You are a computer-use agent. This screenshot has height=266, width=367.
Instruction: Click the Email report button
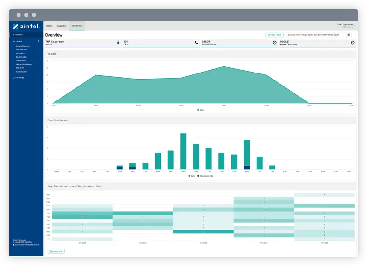[274, 35]
